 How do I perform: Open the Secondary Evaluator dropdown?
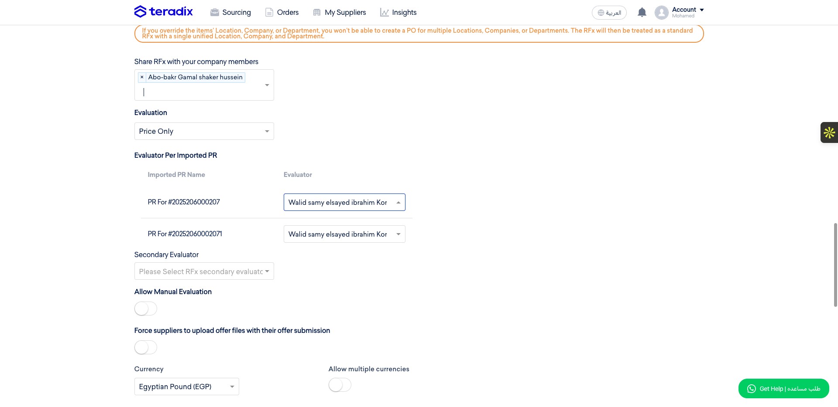(x=204, y=271)
